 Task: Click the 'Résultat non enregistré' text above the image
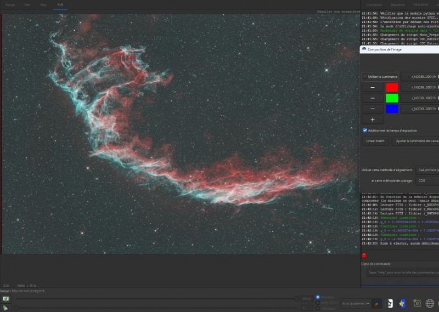click(338, 12)
